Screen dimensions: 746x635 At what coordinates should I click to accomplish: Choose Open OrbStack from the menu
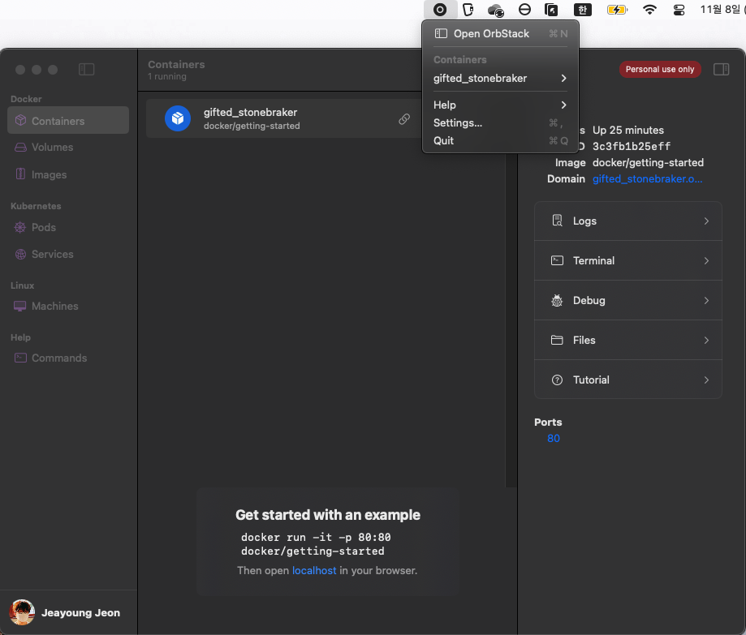(501, 34)
